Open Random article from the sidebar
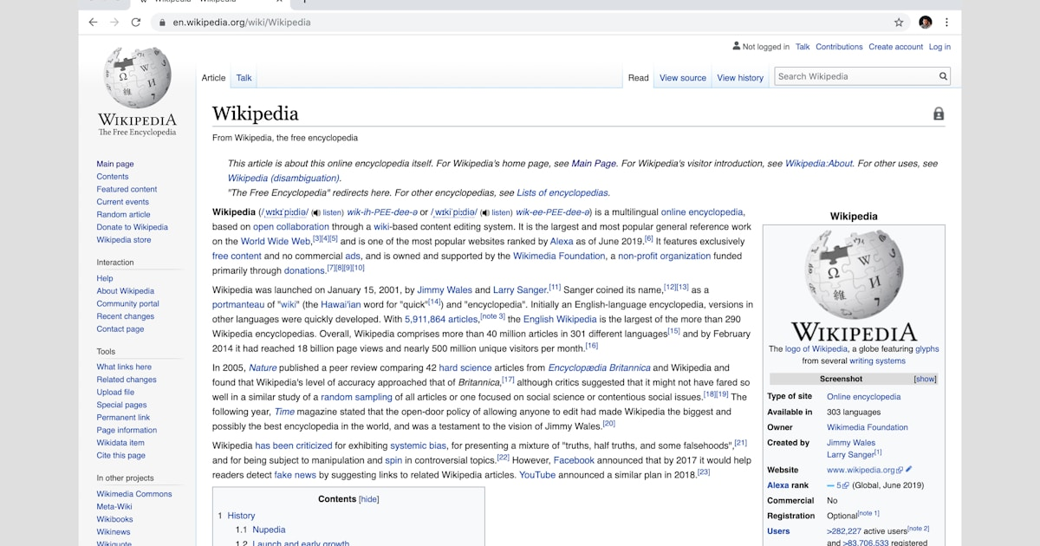Screen dimensions: 1040x546 [x=123, y=214]
